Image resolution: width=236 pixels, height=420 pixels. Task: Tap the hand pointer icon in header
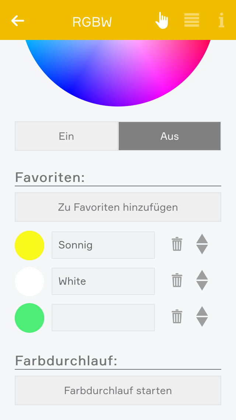[162, 20]
